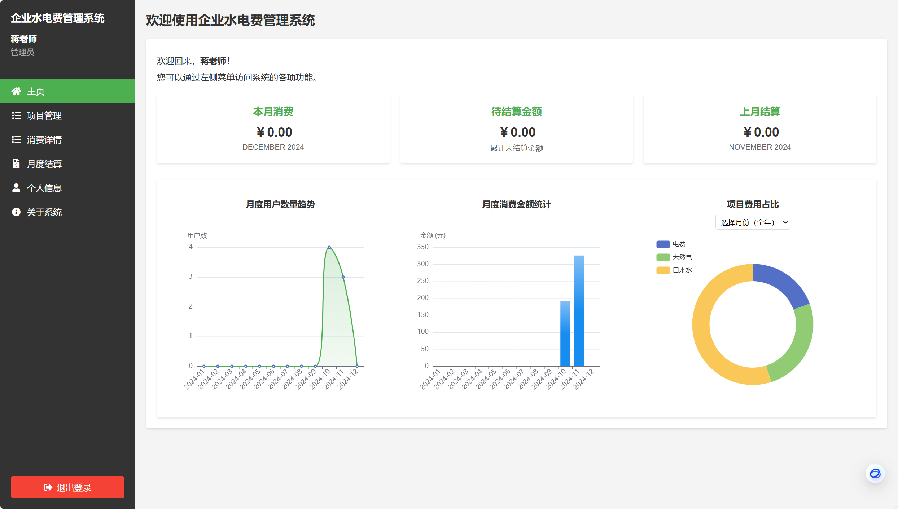Open 关于系统 from the sidebar
This screenshot has height=509, width=898.
(x=67, y=212)
